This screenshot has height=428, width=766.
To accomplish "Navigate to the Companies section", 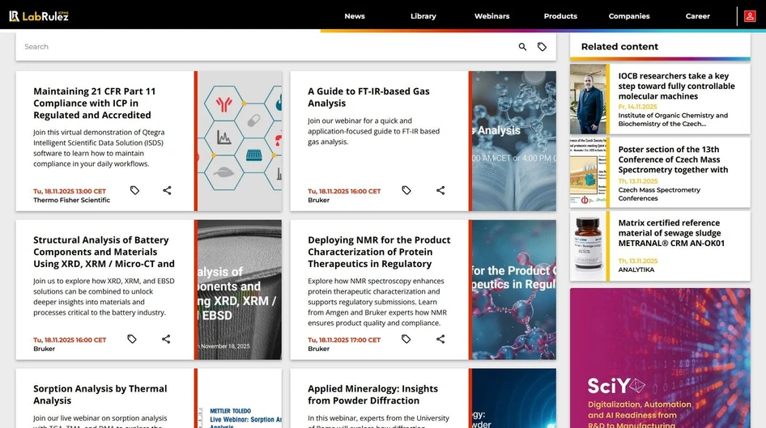I will [x=629, y=16].
